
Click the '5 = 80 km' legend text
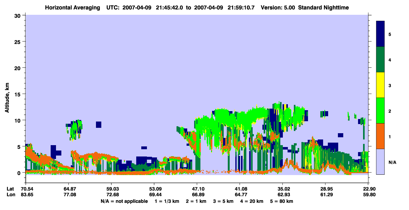click(x=281, y=201)
